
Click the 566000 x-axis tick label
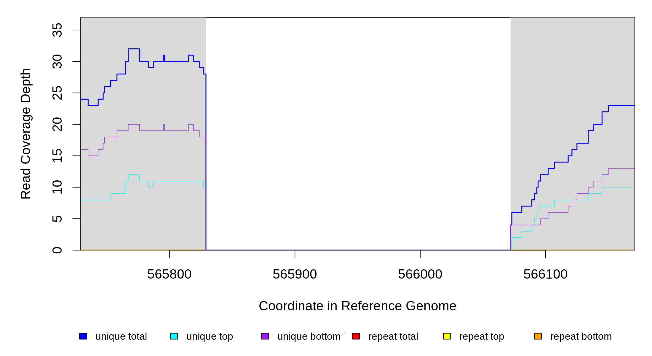coord(420,274)
